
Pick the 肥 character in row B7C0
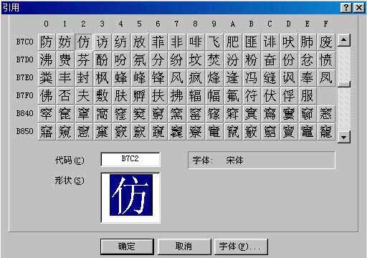[232, 42]
